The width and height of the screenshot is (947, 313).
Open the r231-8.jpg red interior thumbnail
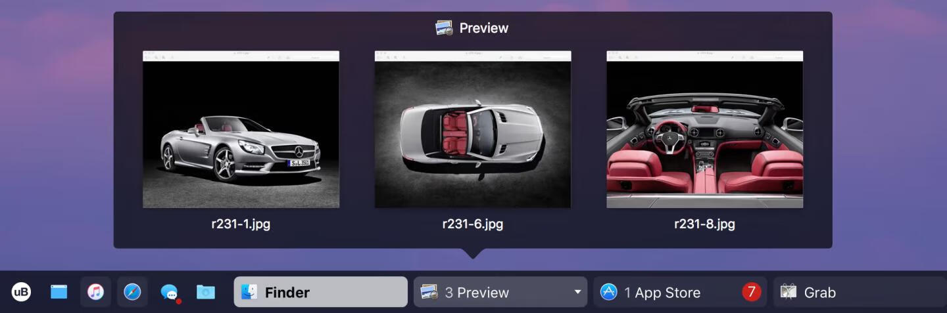(704, 129)
